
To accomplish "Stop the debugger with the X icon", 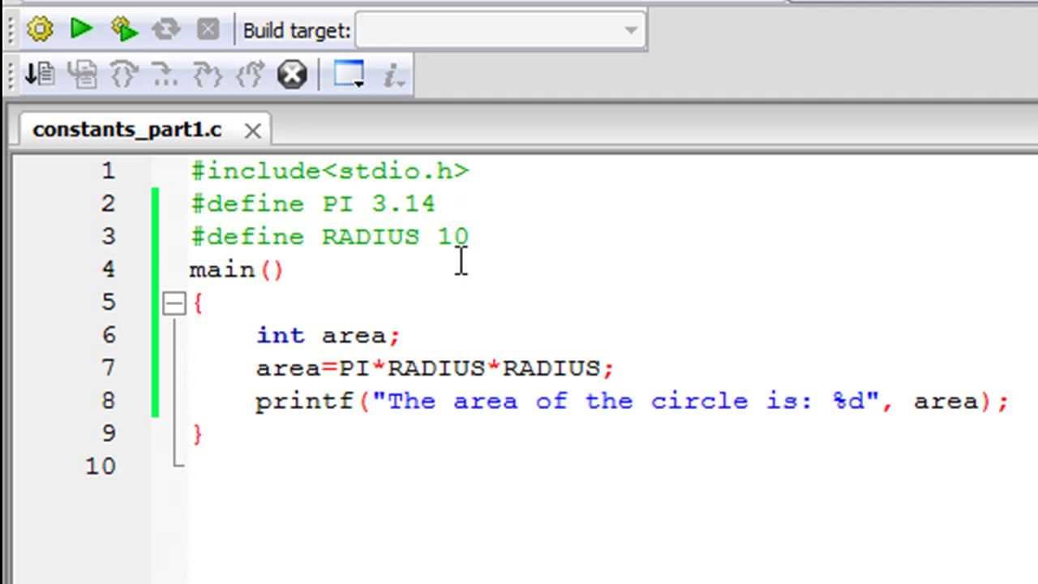I will (292, 75).
